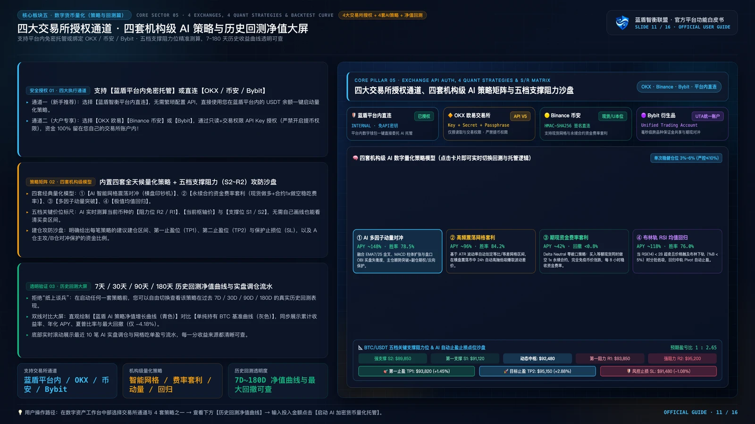
Task: Click the purple Bybit circle icon
Action: (x=644, y=115)
